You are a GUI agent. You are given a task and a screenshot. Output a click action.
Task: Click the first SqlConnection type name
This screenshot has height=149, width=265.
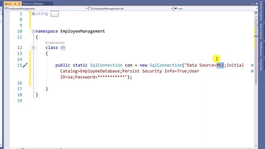pyautogui.click(x=106, y=65)
